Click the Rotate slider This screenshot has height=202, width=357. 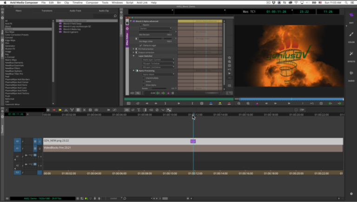(x=158, y=88)
